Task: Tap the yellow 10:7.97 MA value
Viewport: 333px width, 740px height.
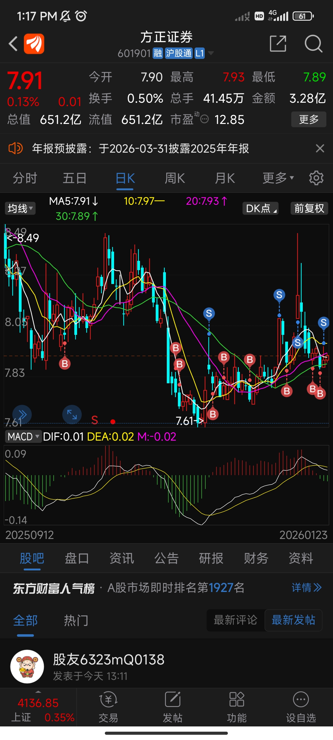Action: pos(144,201)
